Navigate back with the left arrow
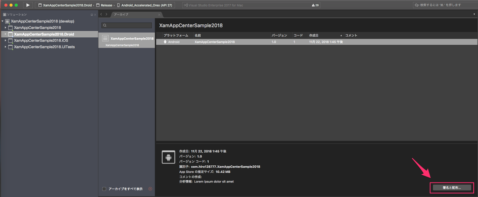The height and width of the screenshot is (197, 478). [x=101, y=14]
